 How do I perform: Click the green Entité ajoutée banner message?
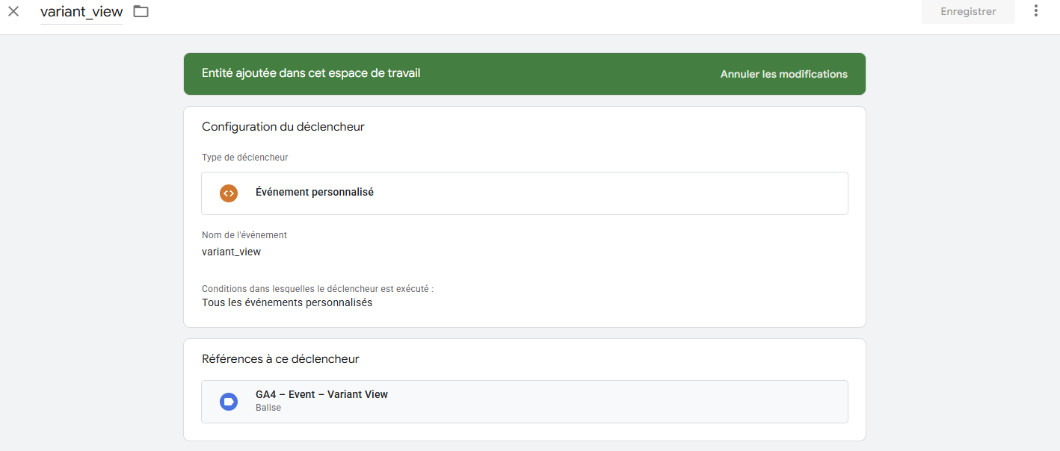point(311,73)
